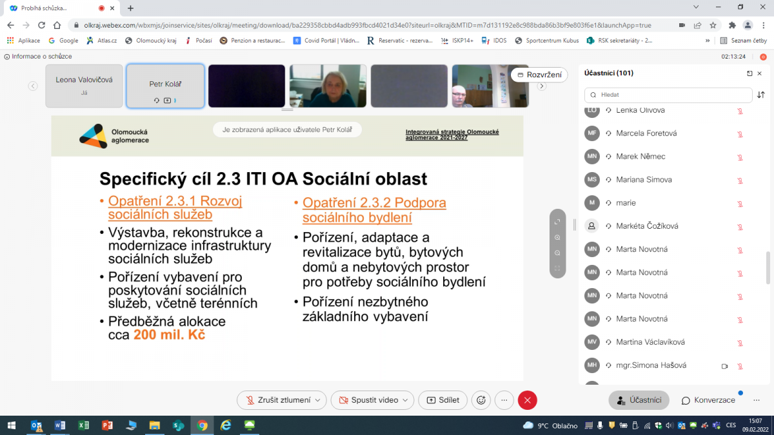Pop out the participants panel
Image resolution: width=774 pixels, height=435 pixels.
point(749,73)
